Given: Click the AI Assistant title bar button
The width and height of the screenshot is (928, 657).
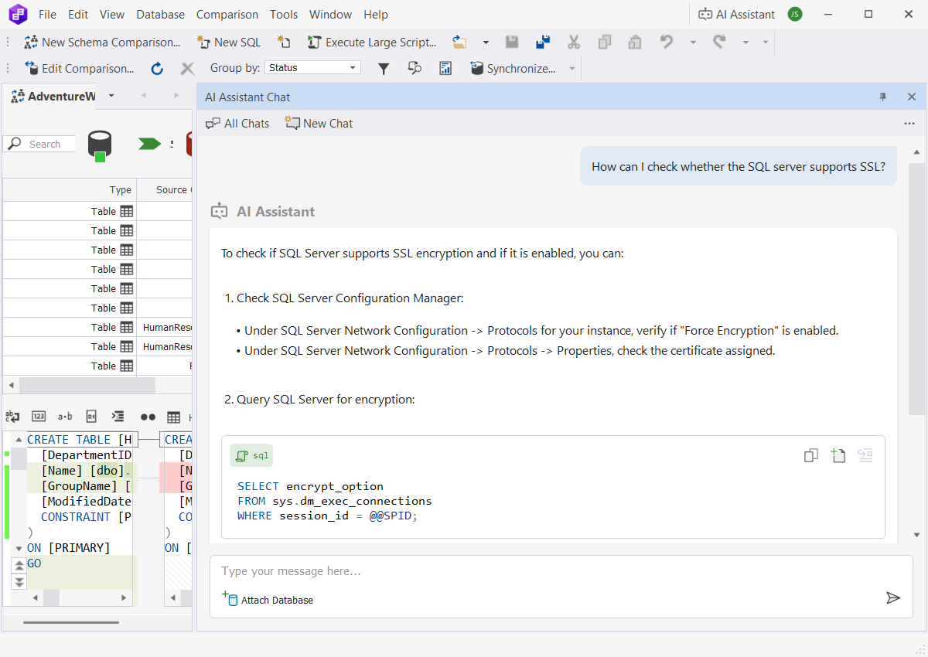Looking at the screenshot, I should click(x=736, y=14).
